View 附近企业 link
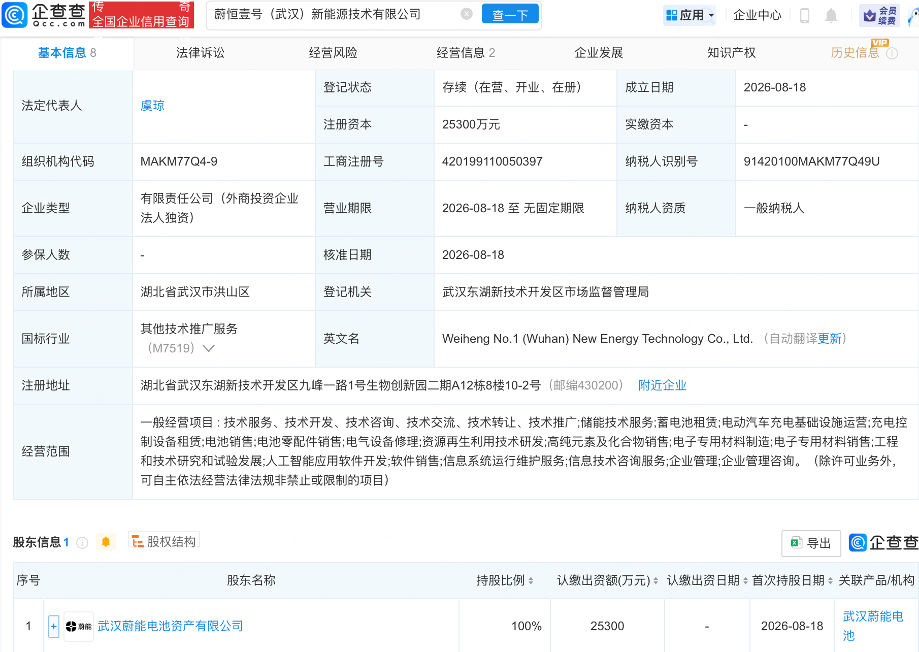 (x=662, y=385)
